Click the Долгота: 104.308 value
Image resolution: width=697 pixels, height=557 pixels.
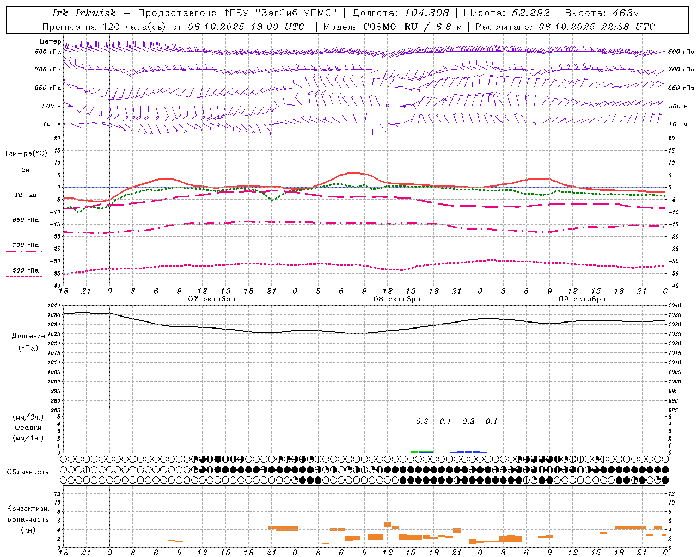[401, 13]
